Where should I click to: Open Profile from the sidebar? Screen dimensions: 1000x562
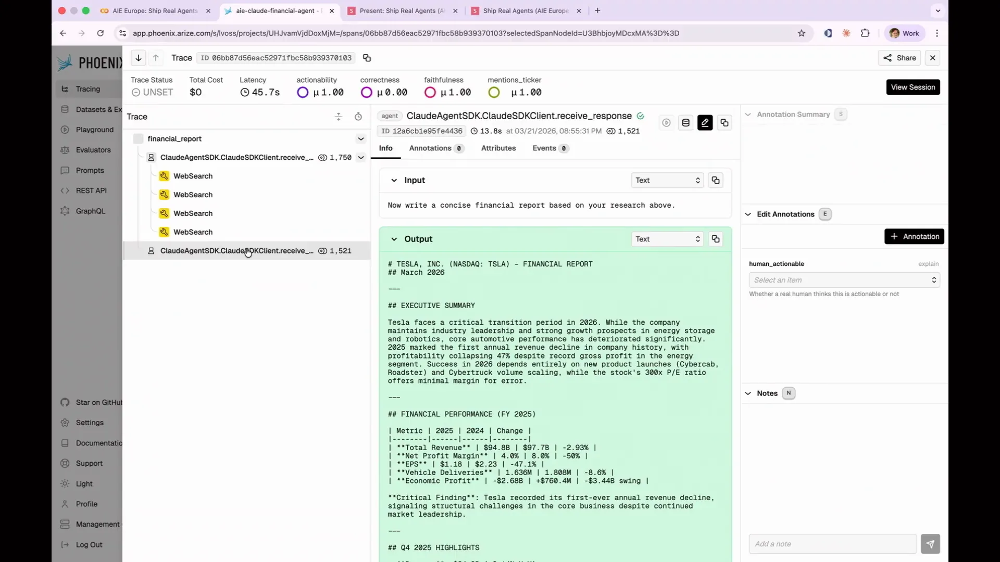[x=89, y=504]
